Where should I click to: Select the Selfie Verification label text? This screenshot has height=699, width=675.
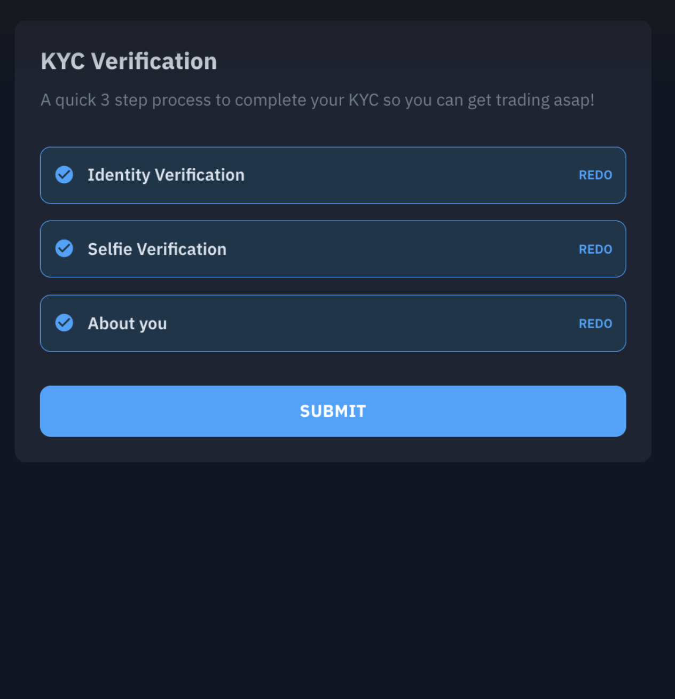click(x=157, y=250)
